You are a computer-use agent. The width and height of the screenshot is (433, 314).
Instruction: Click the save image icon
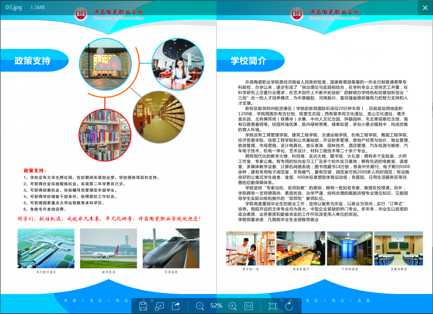click(x=143, y=306)
